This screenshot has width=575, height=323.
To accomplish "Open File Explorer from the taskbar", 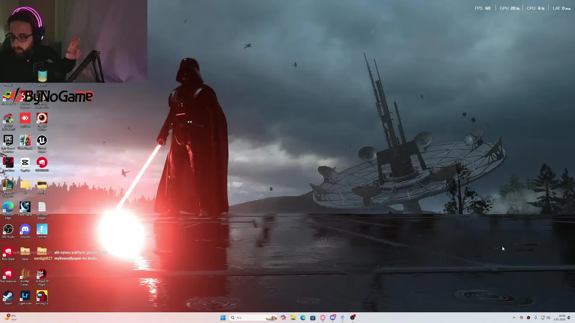I will pos(293,318).
